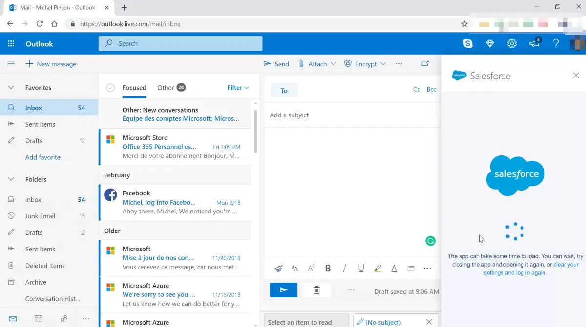This screenshot has width=586, height=327.
Task: Click the browser reload button
Action: [x=40, y=24]
